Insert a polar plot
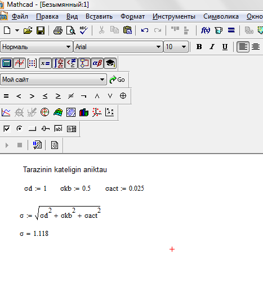 tap(44, 112)
